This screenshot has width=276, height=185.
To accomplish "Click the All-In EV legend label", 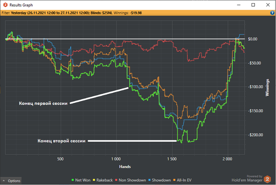I will 184,180.
